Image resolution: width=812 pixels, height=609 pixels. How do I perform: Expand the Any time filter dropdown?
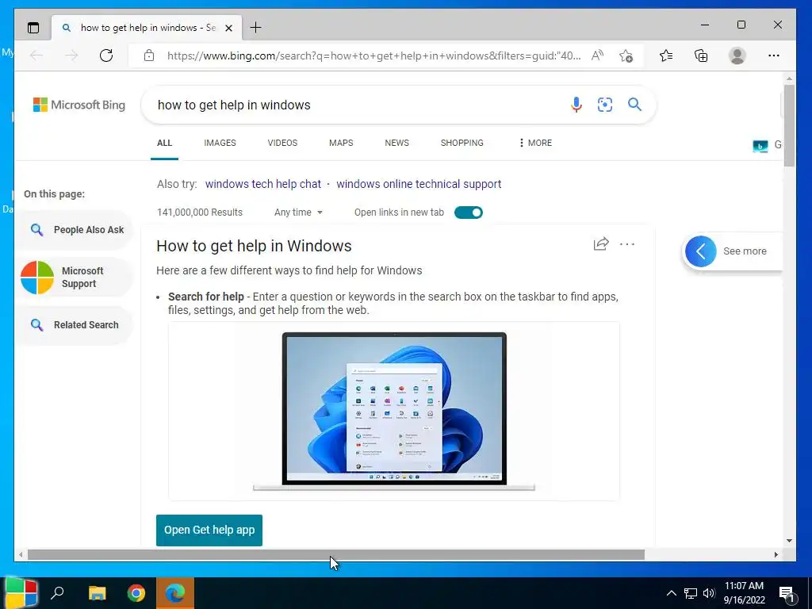coord(298,213)
